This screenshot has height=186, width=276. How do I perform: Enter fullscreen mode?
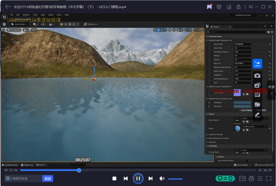(269, 178)
